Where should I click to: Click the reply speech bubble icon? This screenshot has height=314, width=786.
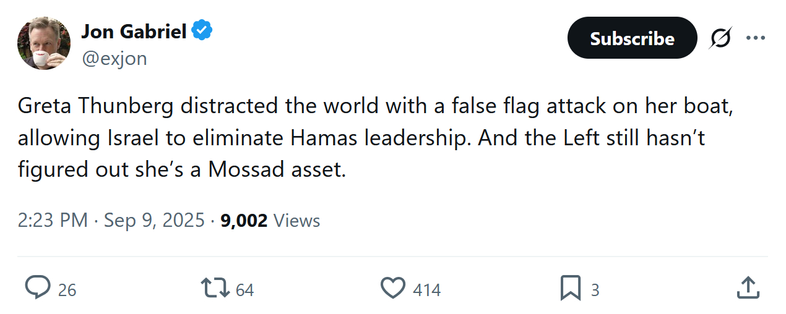point(38,288)
